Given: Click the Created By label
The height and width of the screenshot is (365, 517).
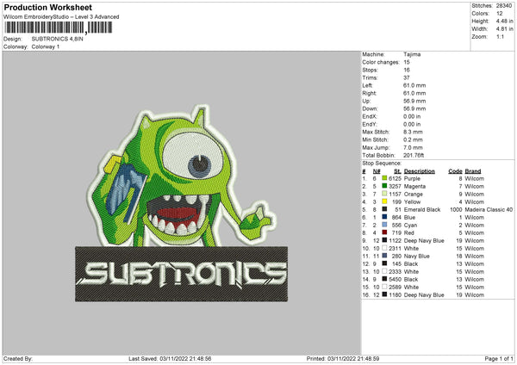Looking at the screenshot, I should click(18, 358).
